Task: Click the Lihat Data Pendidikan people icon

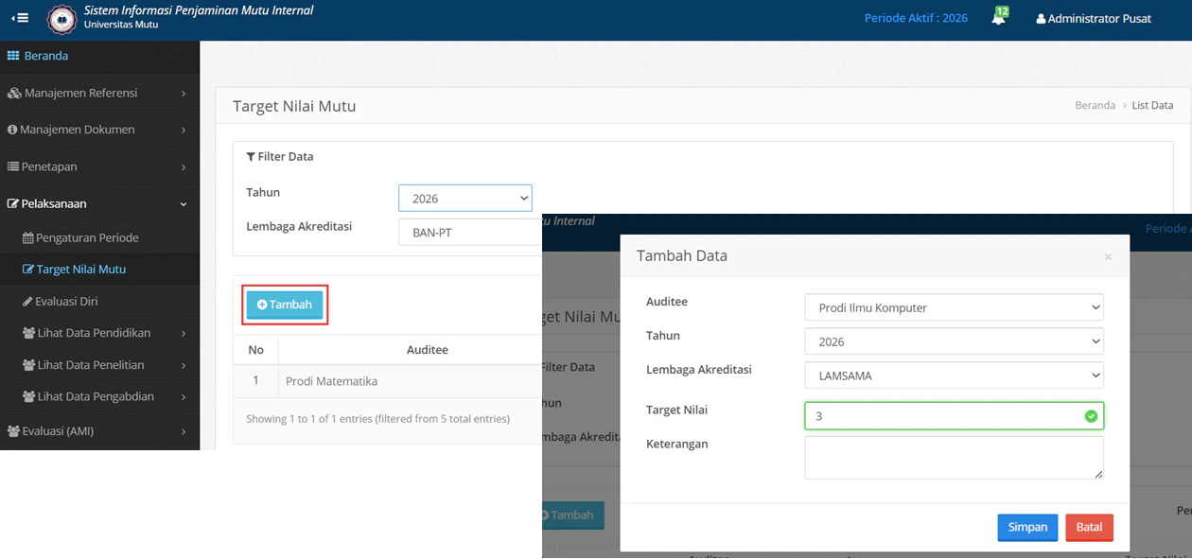Action: click(x=29, y=333)
